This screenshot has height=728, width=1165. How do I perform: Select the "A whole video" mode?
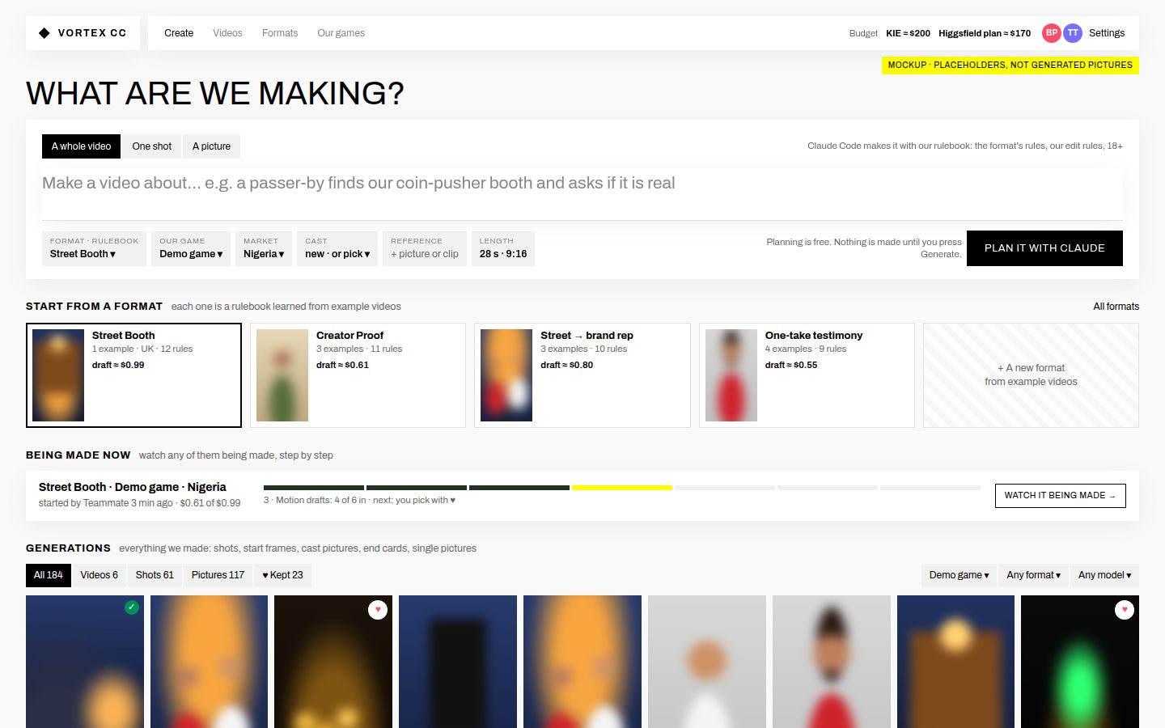coord(82,146)
